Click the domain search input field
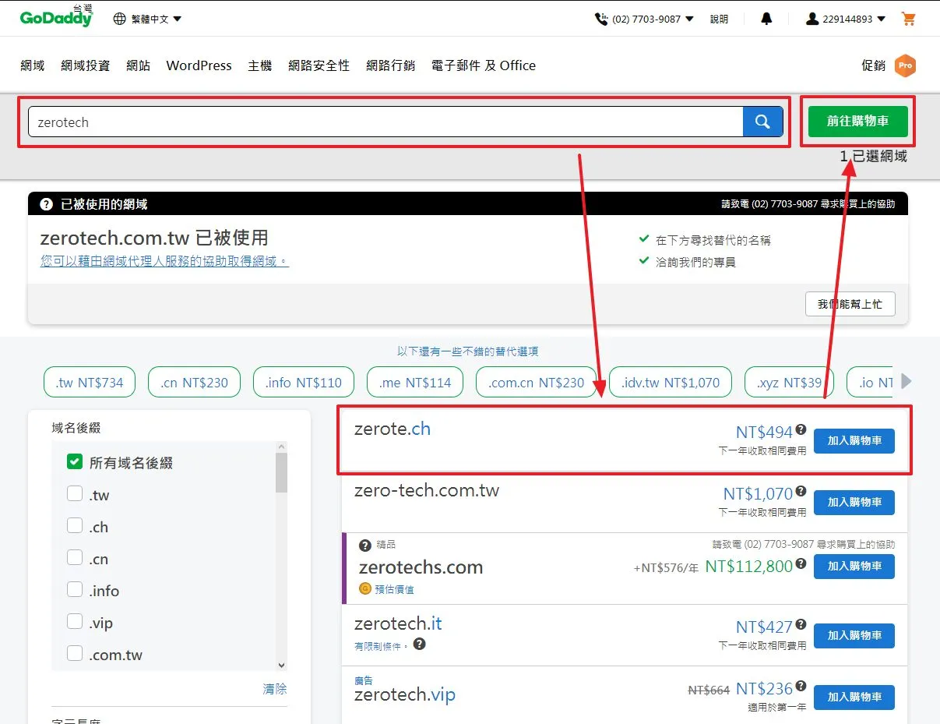Screen dimensions: 940x724 point(386,122)
